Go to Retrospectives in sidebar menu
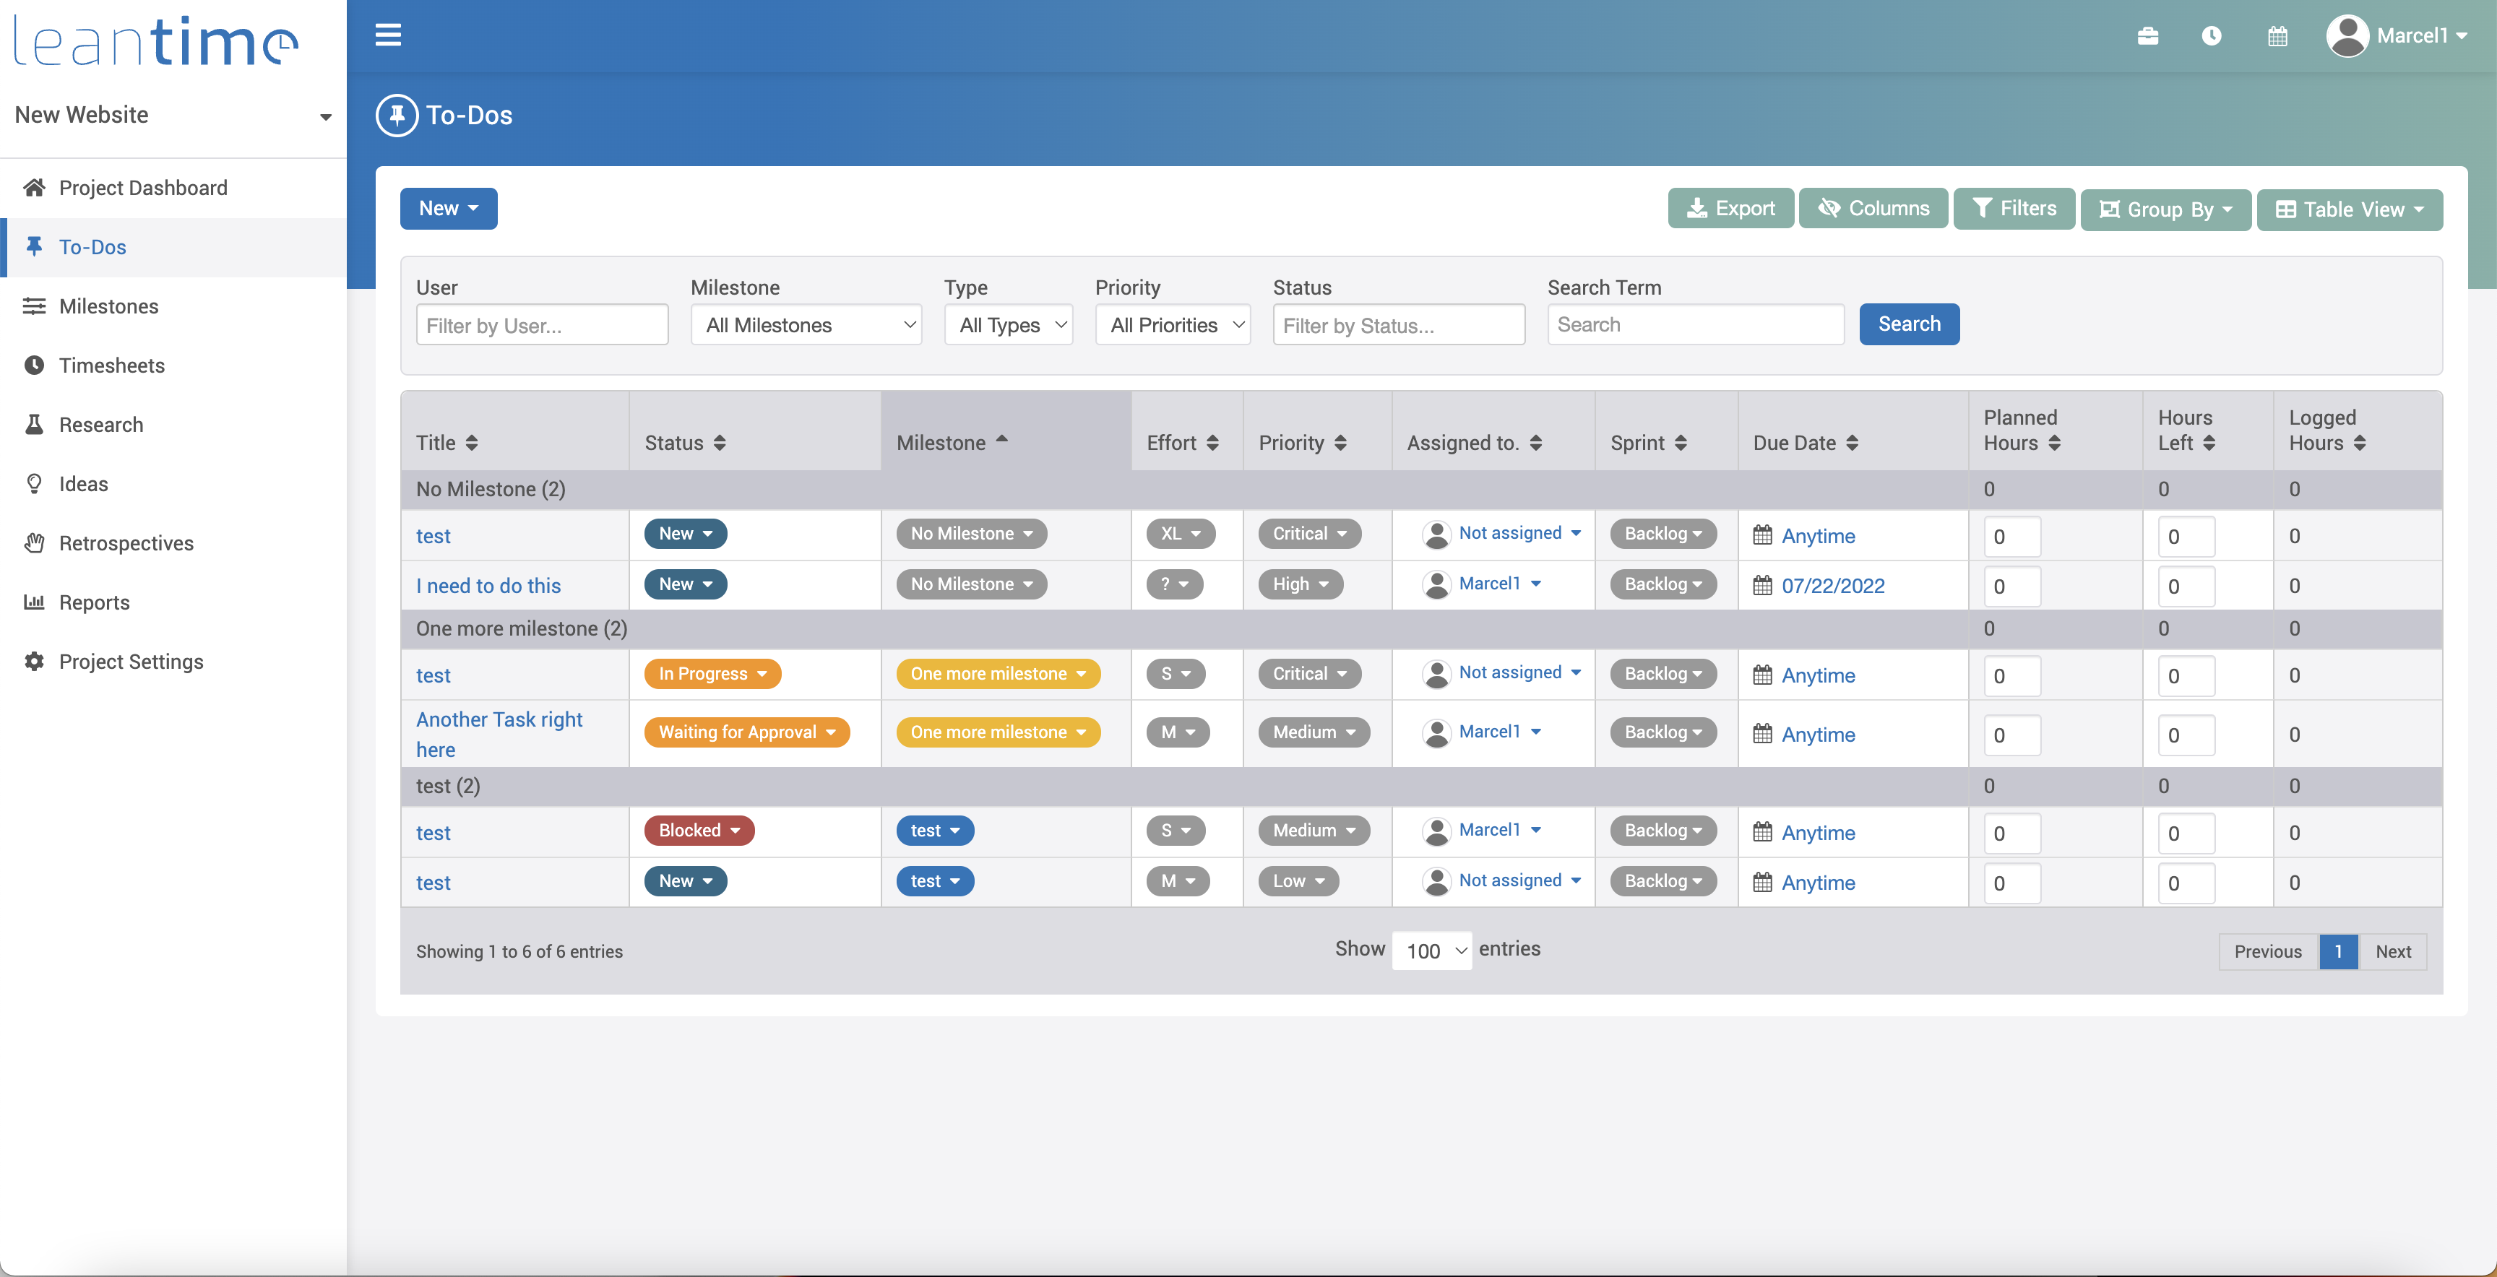 pyautogui.click(x=126, y=544)
